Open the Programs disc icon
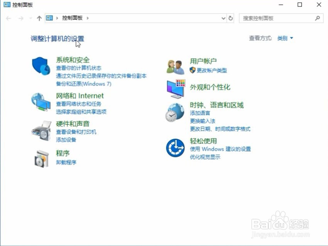 pos(42,158)
